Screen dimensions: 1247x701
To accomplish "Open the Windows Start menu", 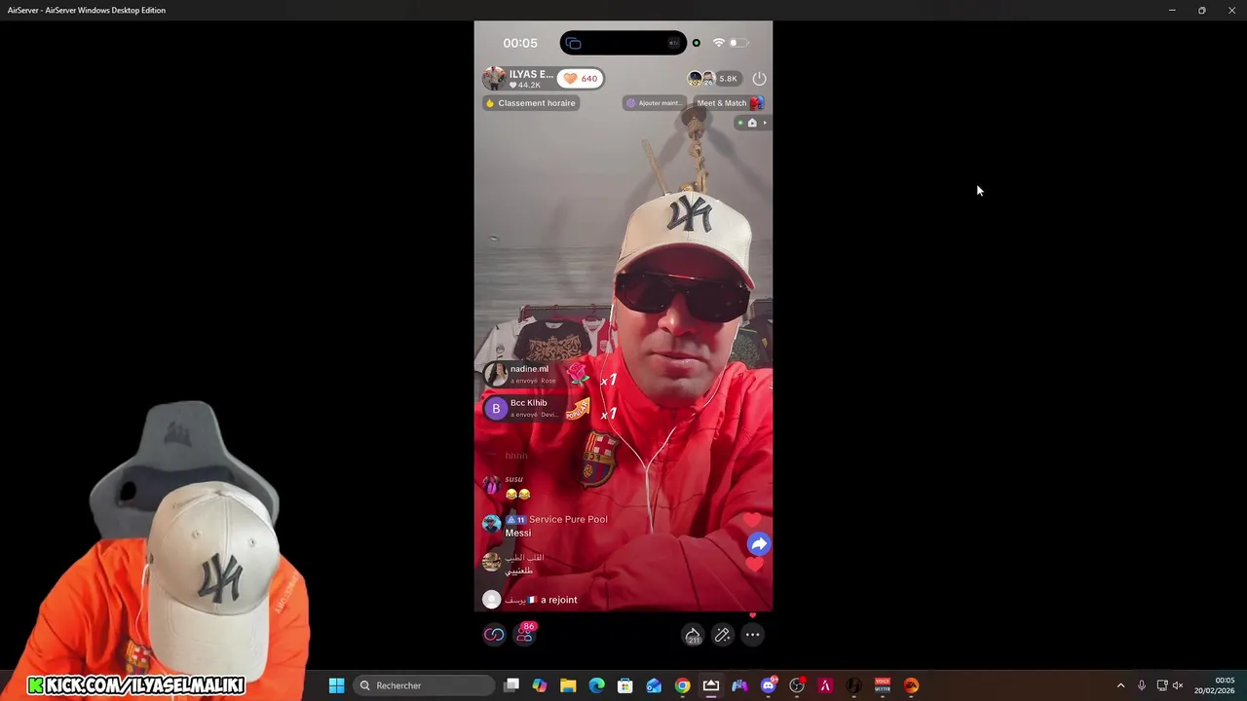I will coord(336,685).
